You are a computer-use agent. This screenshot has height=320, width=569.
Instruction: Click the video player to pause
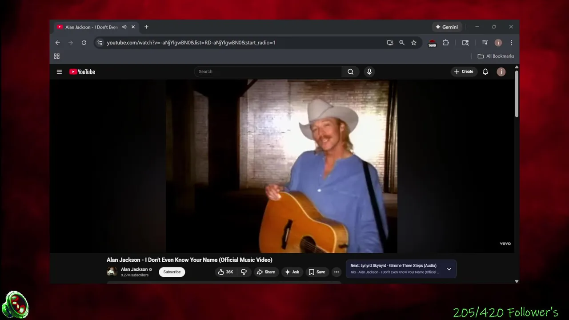coord(281,166)
